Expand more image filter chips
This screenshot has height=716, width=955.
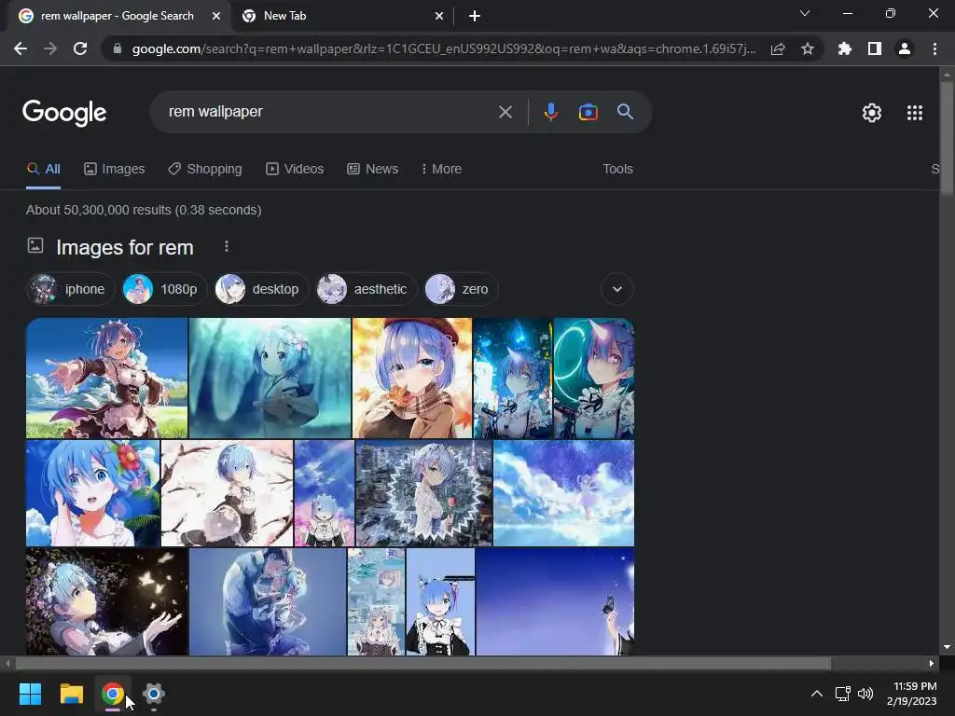point(617,289)
